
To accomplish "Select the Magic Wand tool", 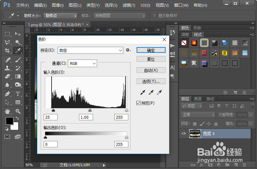I will [18, 42].
